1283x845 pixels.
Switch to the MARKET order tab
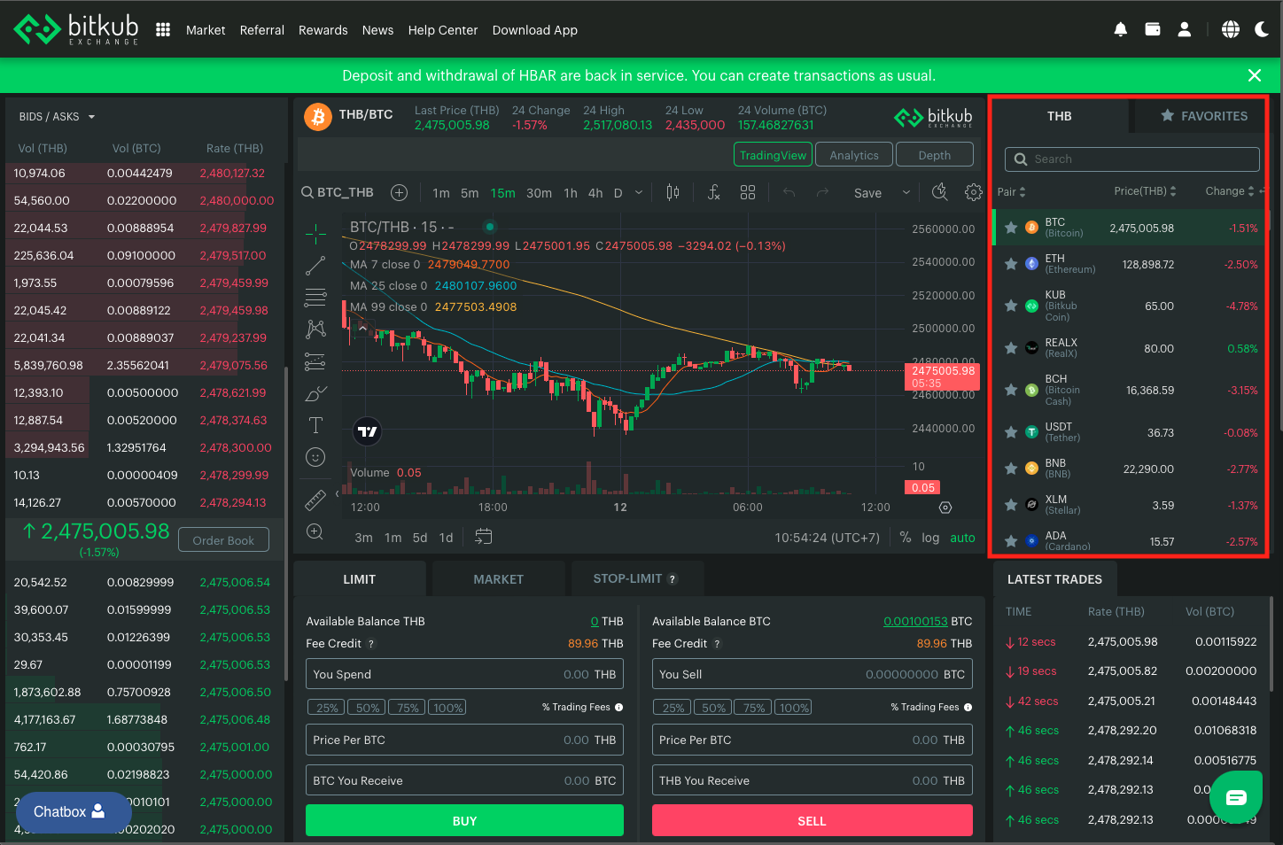(x=498, y=578)
